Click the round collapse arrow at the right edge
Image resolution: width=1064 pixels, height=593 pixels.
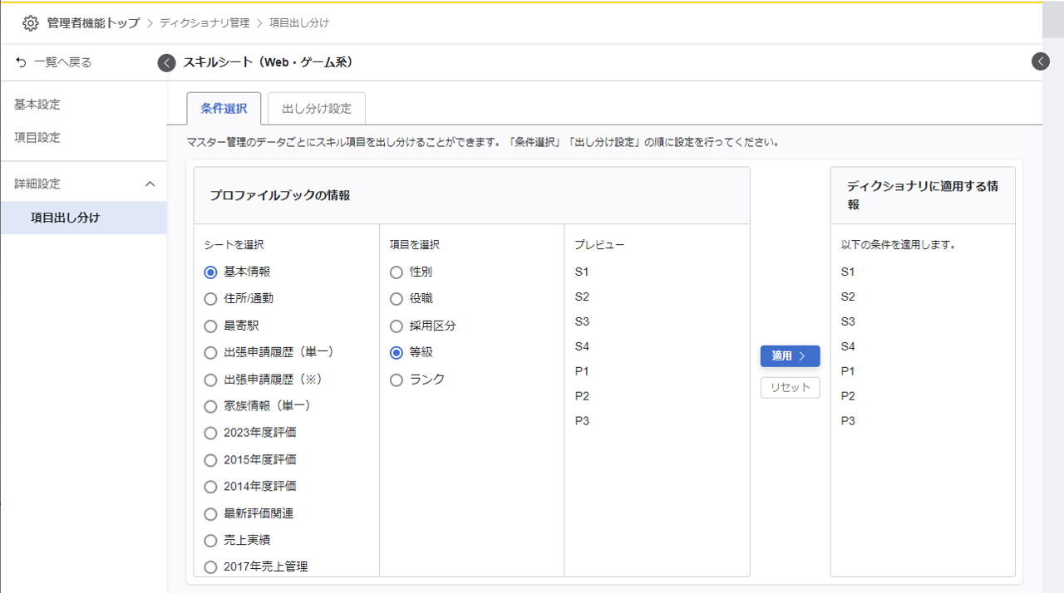point(1041,61)
